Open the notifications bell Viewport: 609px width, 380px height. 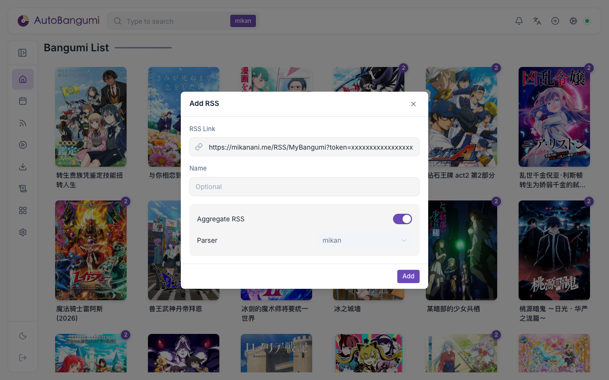[x=519, y=21]
